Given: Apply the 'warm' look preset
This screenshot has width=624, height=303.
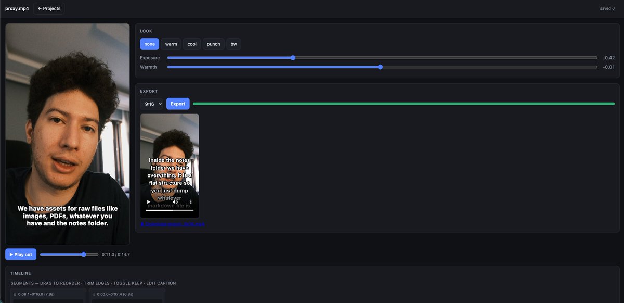Looking at the screenshot, I should [x=171, y=44].
